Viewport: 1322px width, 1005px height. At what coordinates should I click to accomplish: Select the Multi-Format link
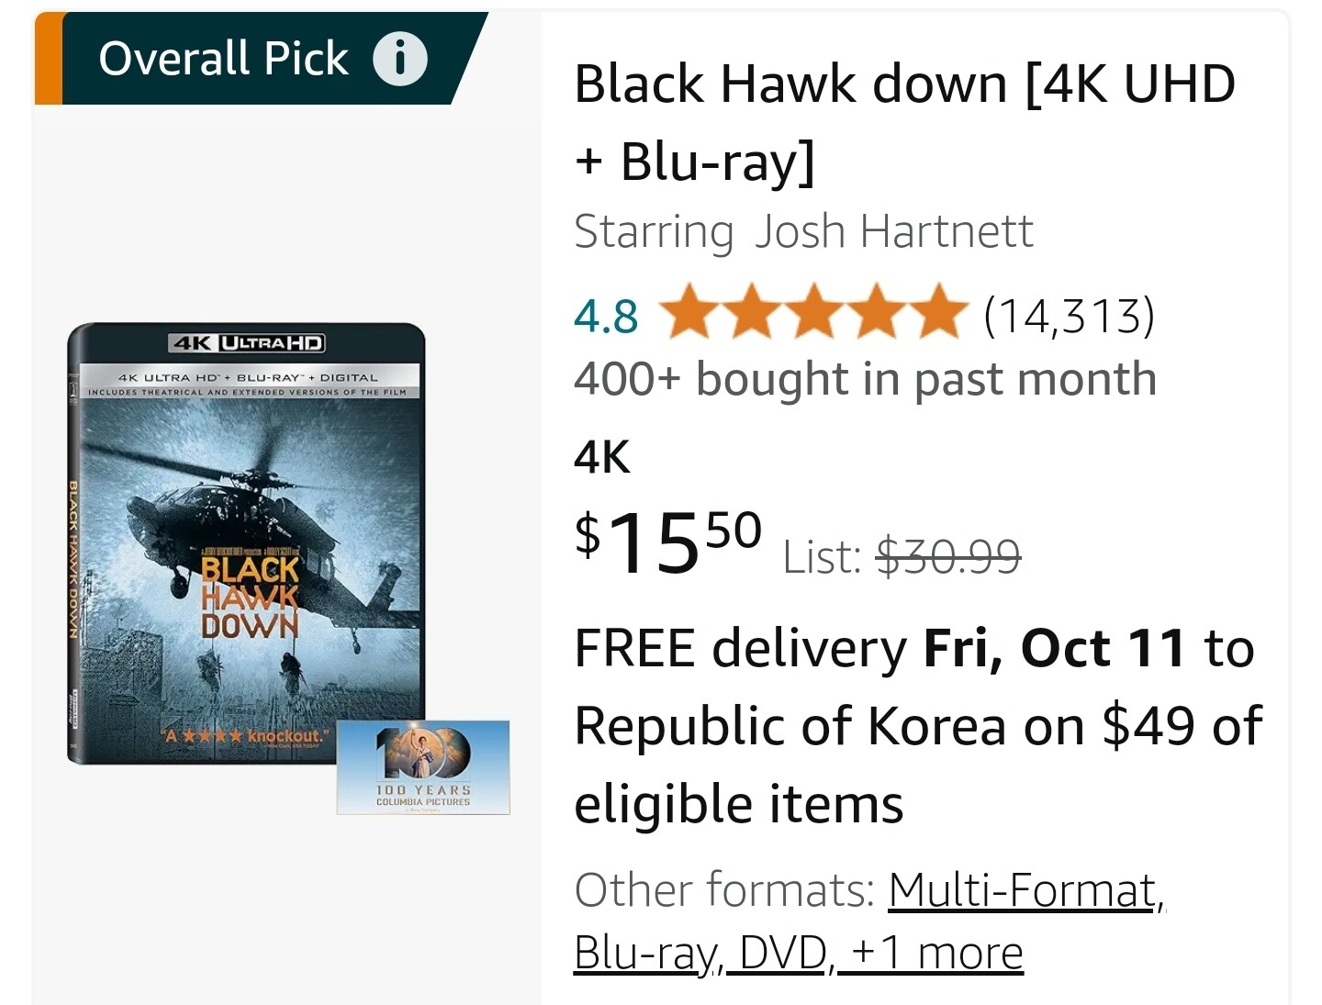point(1023,890)
